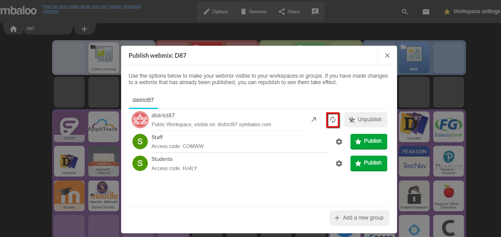This screenshot has width=501, height=237.
Task: Open the Online Learning tile
Action: 104,58
